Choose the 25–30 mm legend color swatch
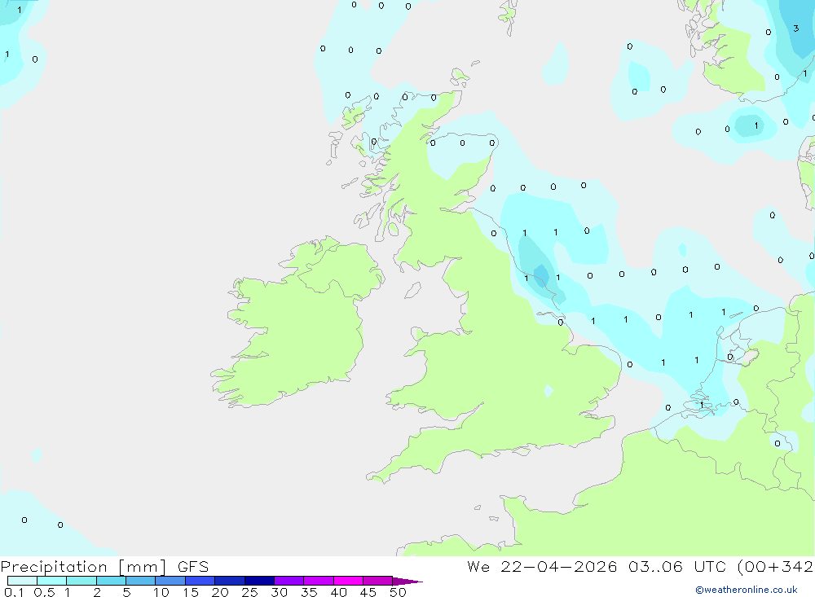Image resolution: width=815 pixels, height=597 pixels. 259,581
